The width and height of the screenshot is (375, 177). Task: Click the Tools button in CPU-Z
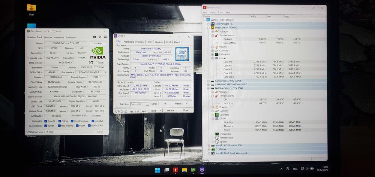click(153, 110)
